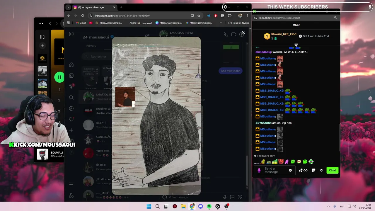The image size is (375, 211).
Task: Expand hidden bookmarks with the double chevron
Action: coord(221,23)
